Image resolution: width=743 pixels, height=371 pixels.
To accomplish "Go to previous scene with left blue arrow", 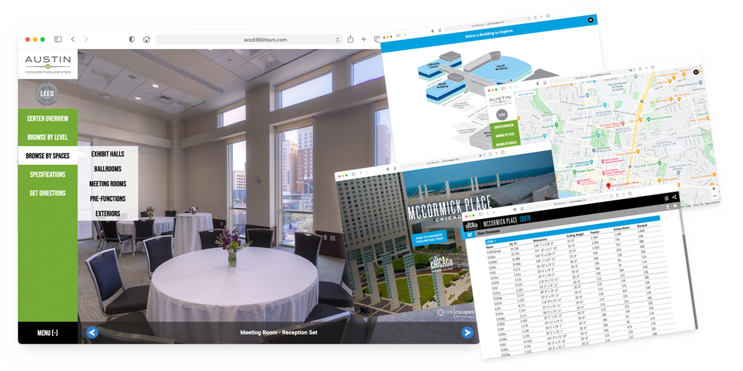I will click(92, 333).
